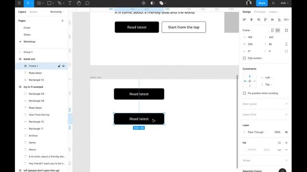Image resolution: width=307 pixels, height=172 pixels.
Task: Open Pen tool dropdown arrow
Action: pyautogui.click(x=64, y=3)
